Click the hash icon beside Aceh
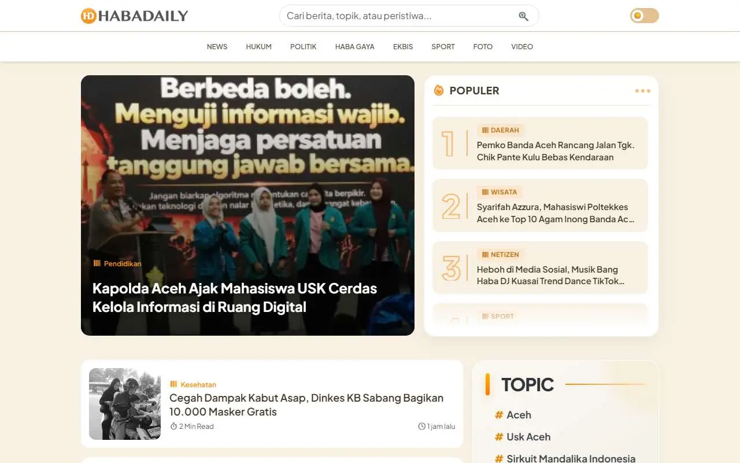This screenshot has height=463, width=740. click(499, 415)
